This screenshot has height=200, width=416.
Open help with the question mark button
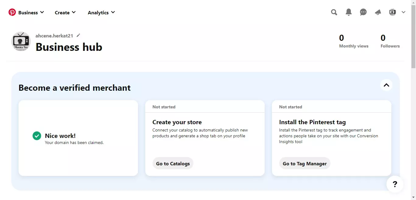point(395,184)
